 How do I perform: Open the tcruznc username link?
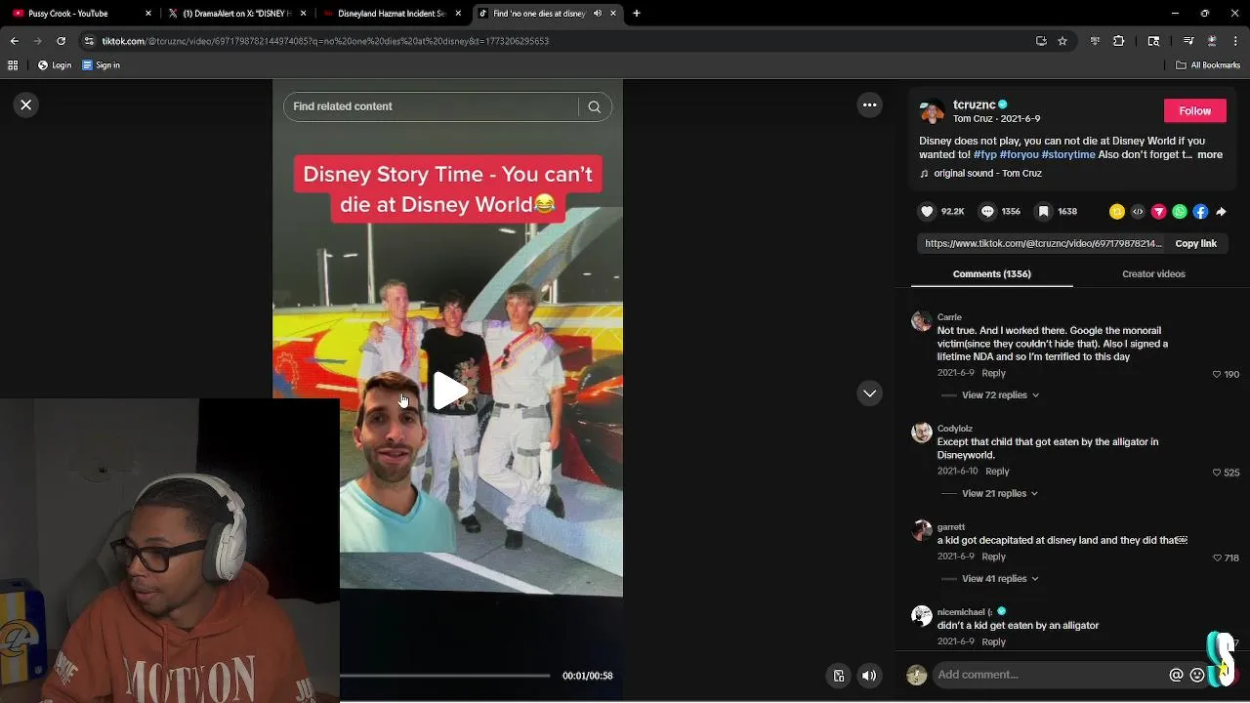tap(974, 104)
